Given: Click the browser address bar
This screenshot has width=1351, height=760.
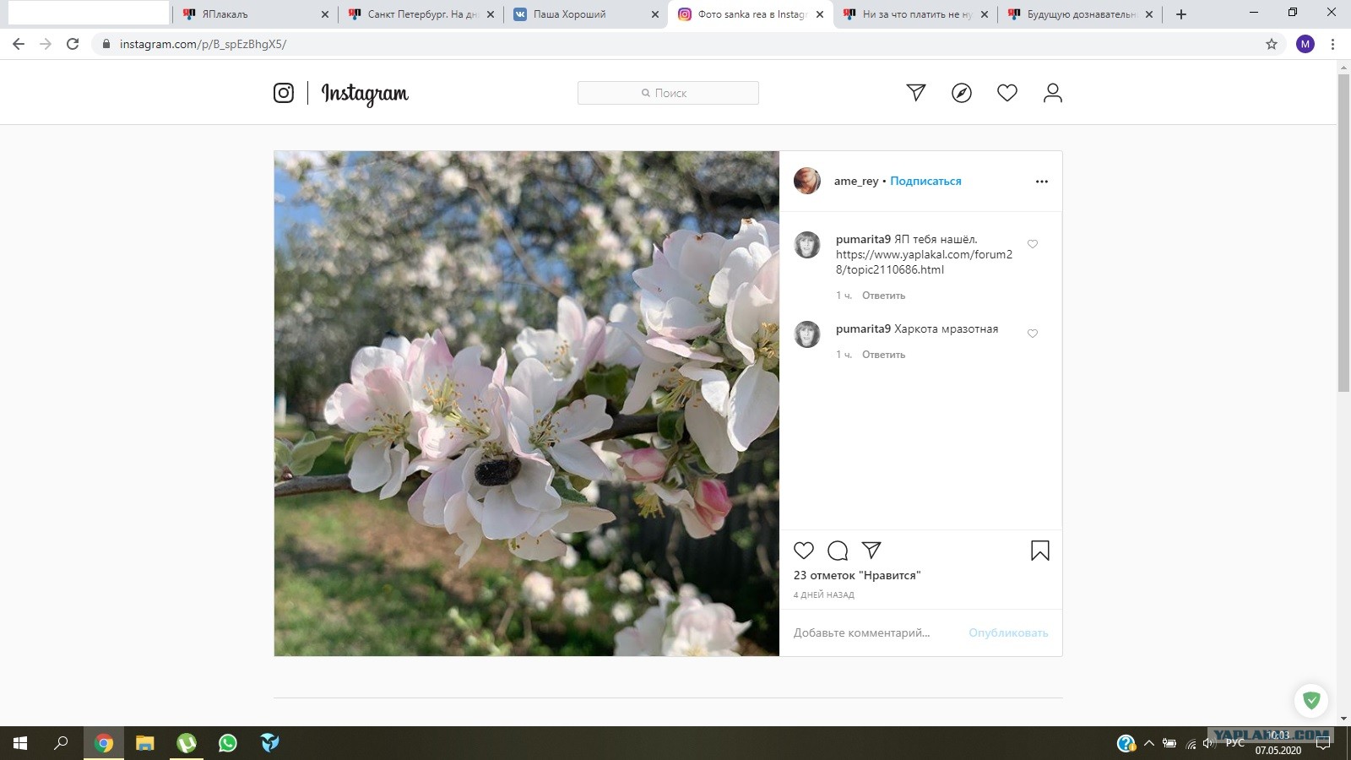Looking at the screenshot, I should (675, 44).
